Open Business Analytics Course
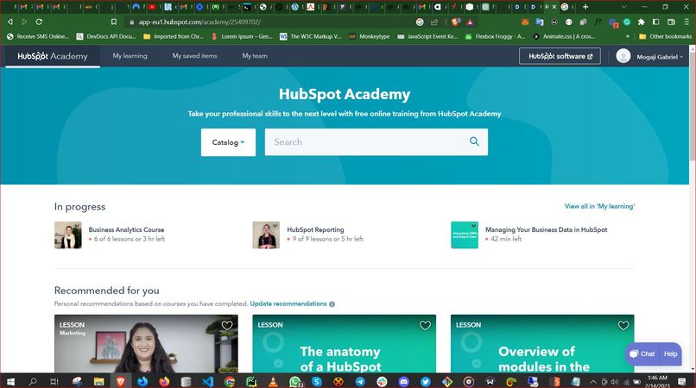 (126, 229)
